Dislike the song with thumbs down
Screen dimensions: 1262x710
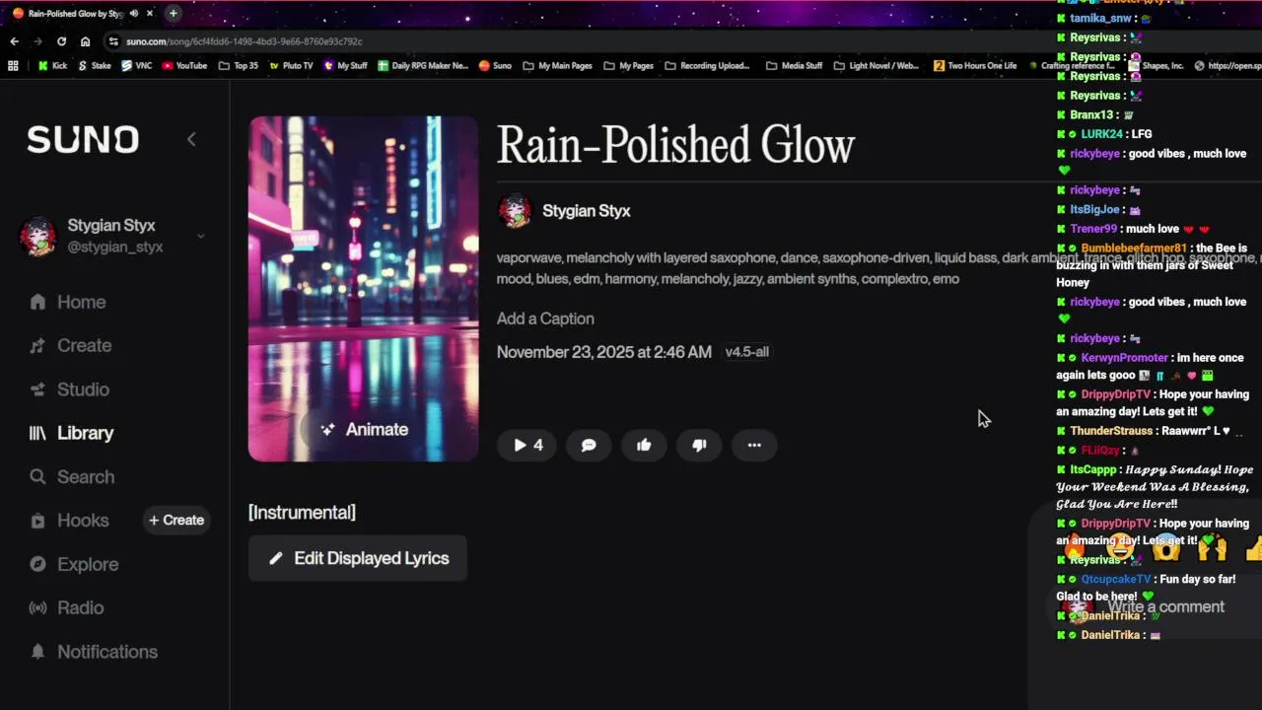[x=699, y=446]
